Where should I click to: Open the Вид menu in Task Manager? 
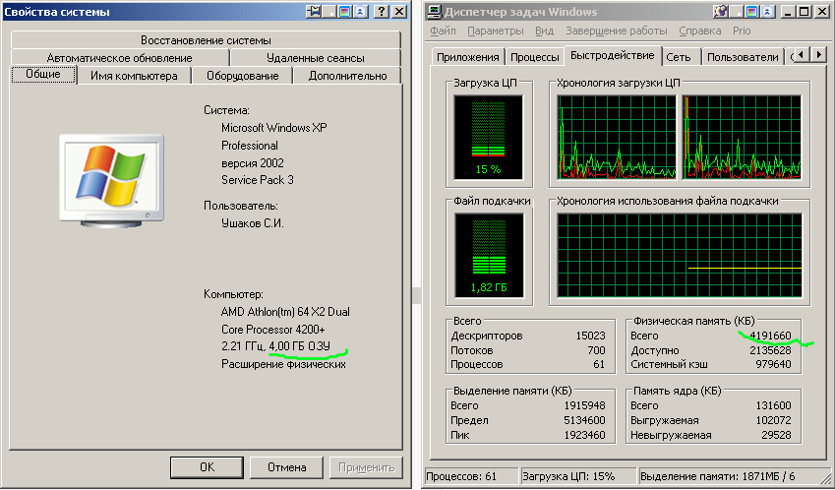(544, 31)
